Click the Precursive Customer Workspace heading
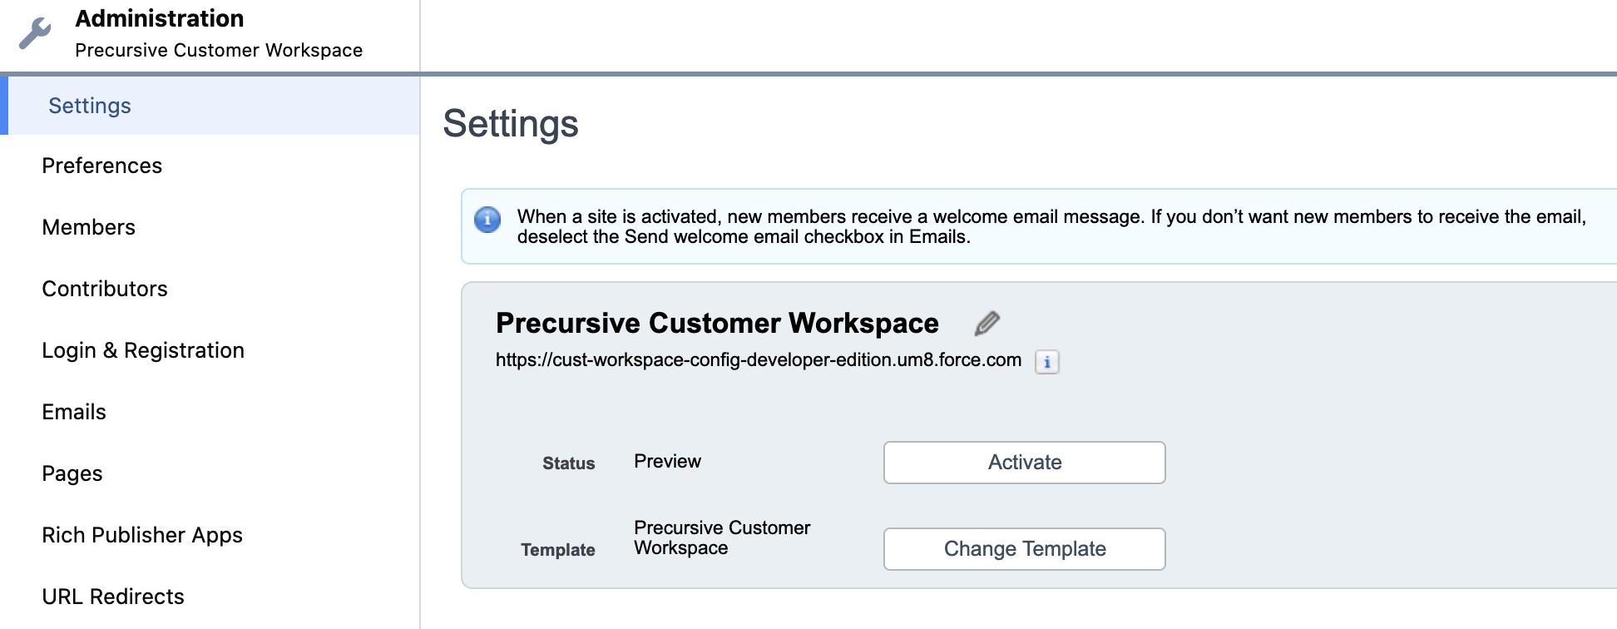This screenshot has height=629, width=1617. coord(716,323)
